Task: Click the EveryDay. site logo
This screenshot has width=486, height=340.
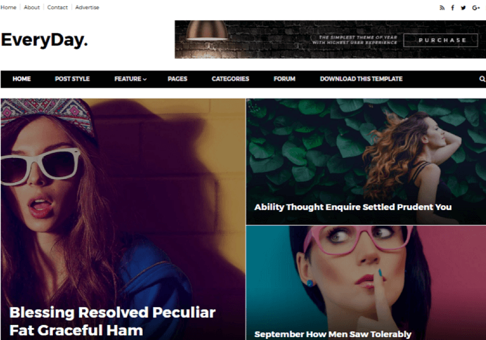Action: (44, 40)
